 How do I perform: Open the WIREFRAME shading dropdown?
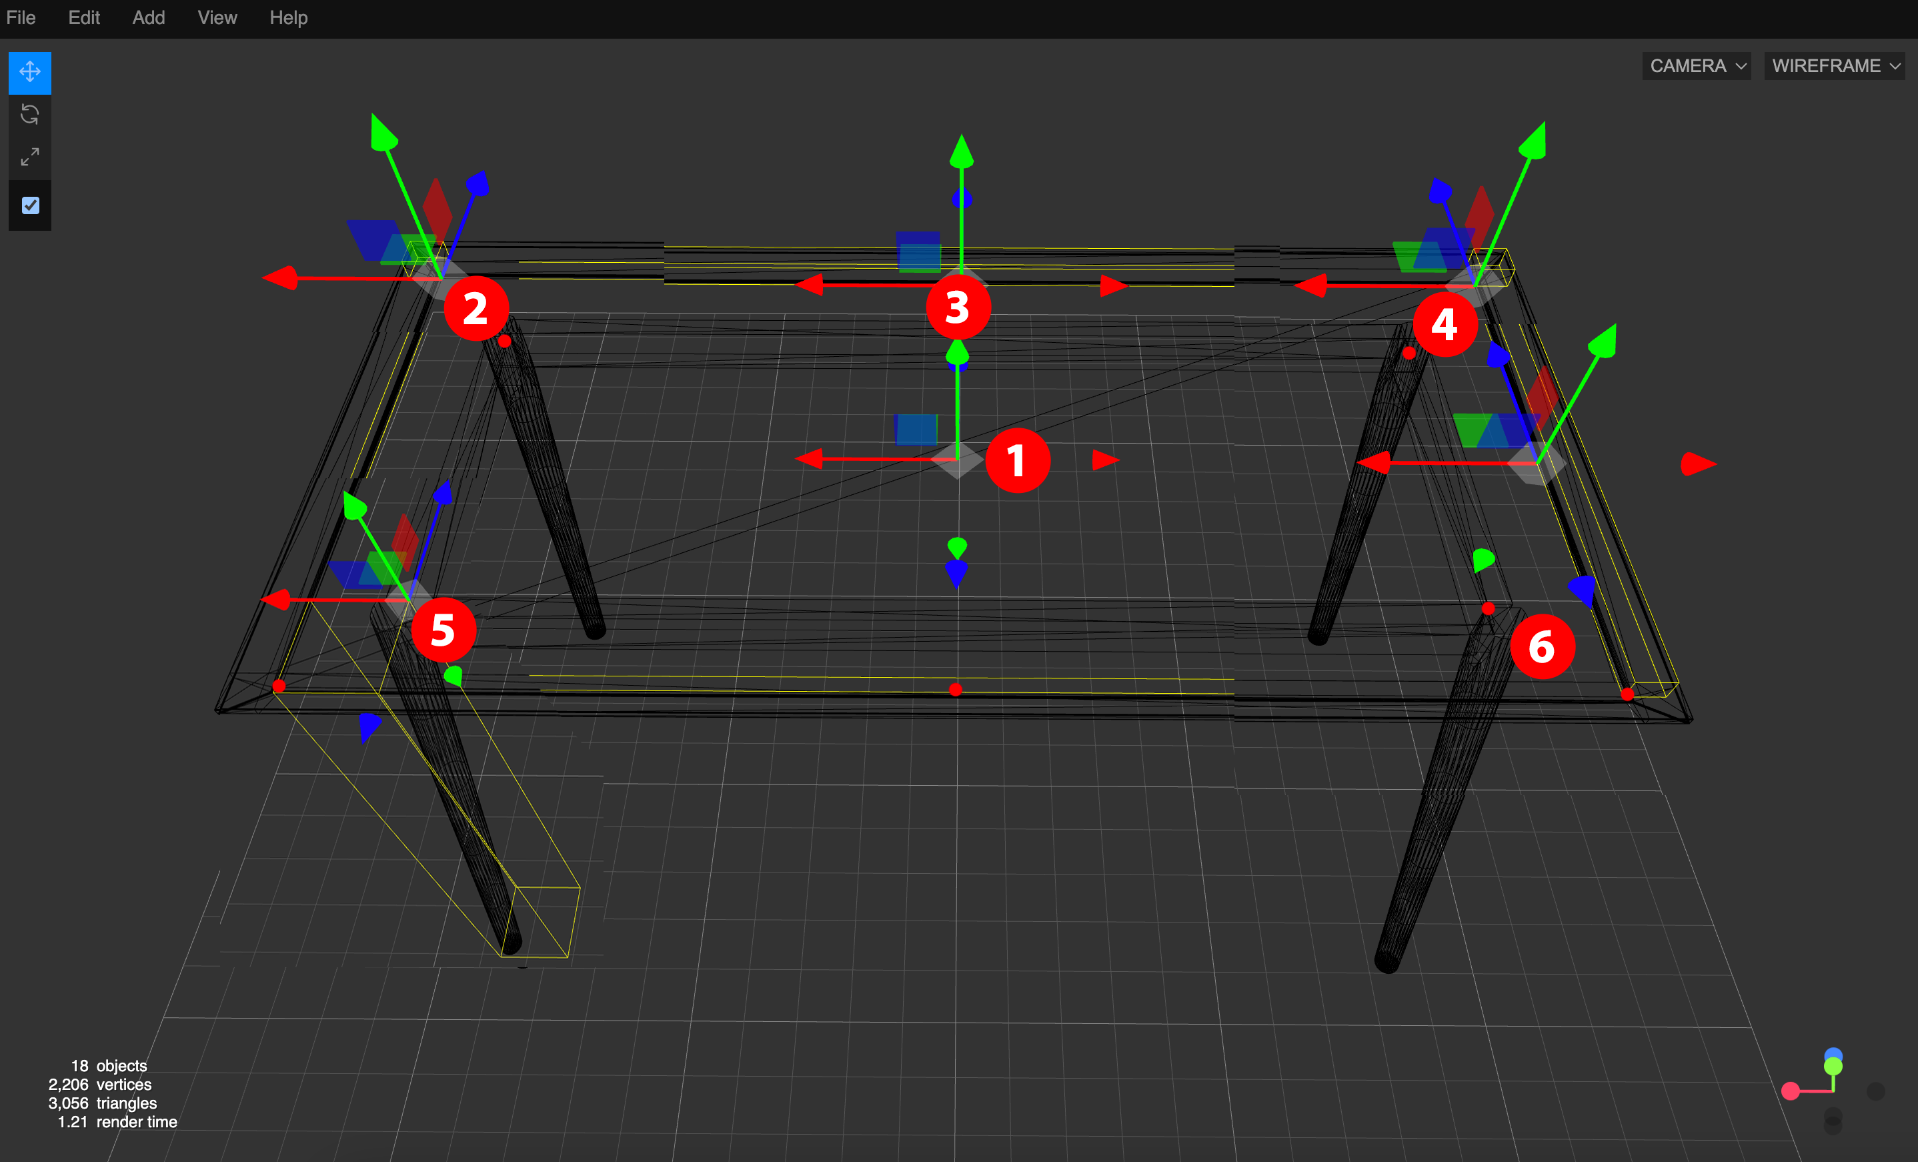[x=1834, y=66]
